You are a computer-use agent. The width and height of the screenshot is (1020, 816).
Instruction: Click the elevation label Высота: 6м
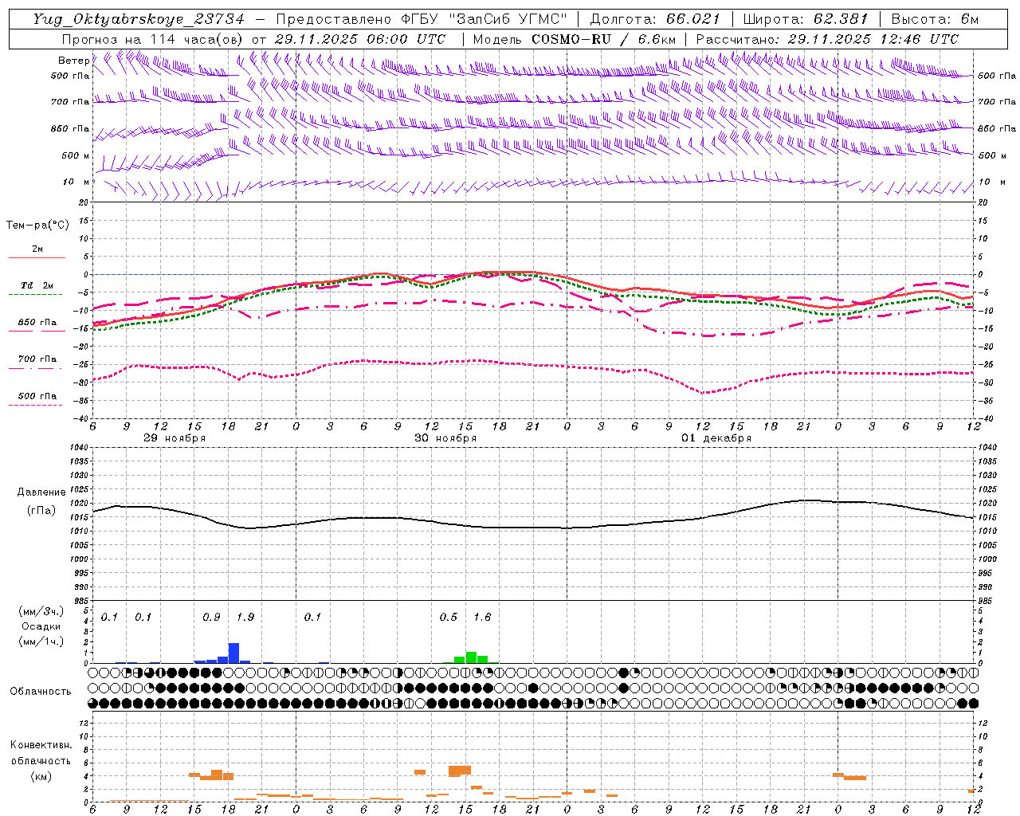935,19
